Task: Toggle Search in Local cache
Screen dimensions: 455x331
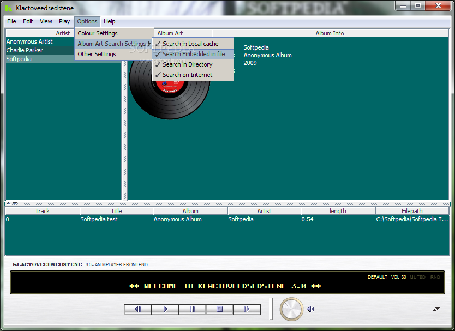Action: click(x=193, y=44)
